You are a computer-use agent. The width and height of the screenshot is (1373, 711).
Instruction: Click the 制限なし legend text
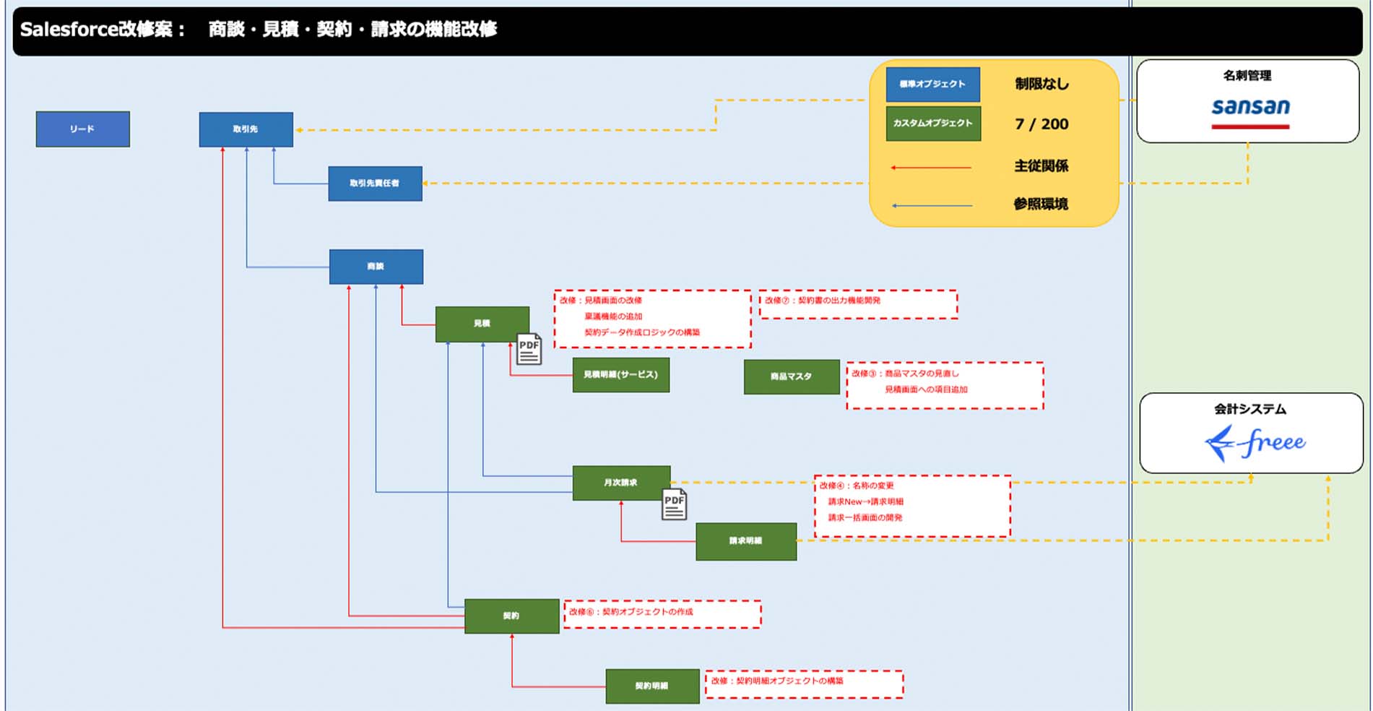(x=1041, y=84)
